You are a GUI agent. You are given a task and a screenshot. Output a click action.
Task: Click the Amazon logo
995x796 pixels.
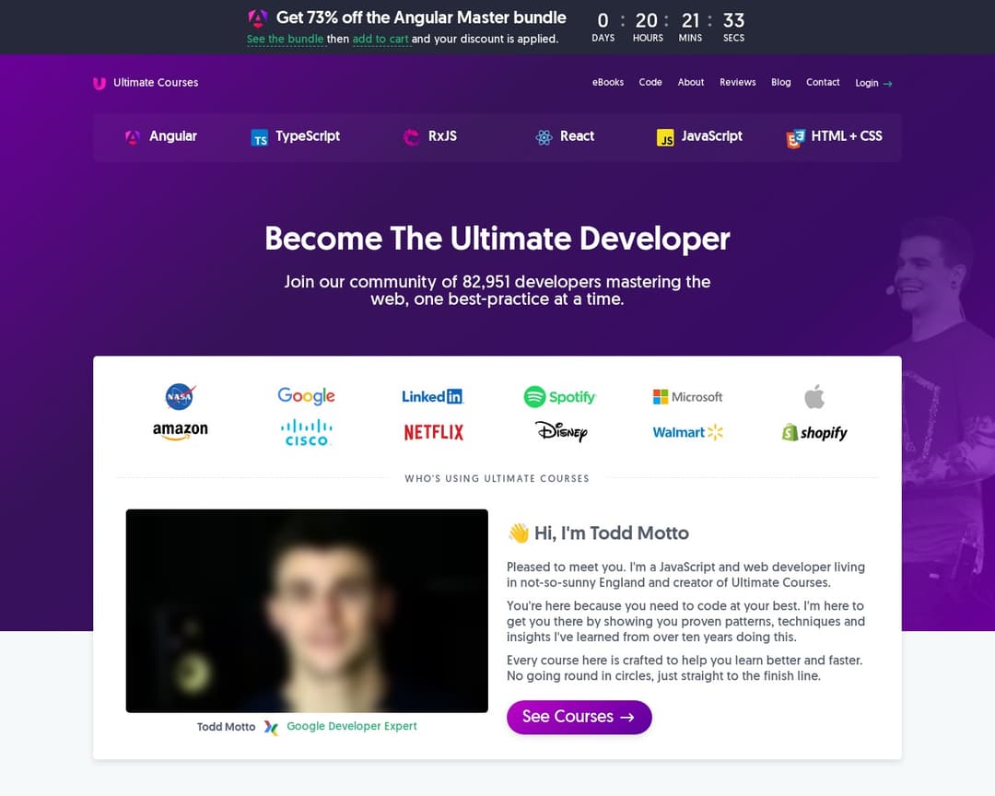pos(181,432)
